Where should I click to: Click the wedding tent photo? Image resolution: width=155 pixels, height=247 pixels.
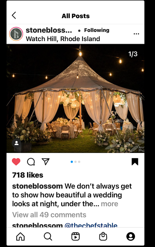[x=75, y=98]
